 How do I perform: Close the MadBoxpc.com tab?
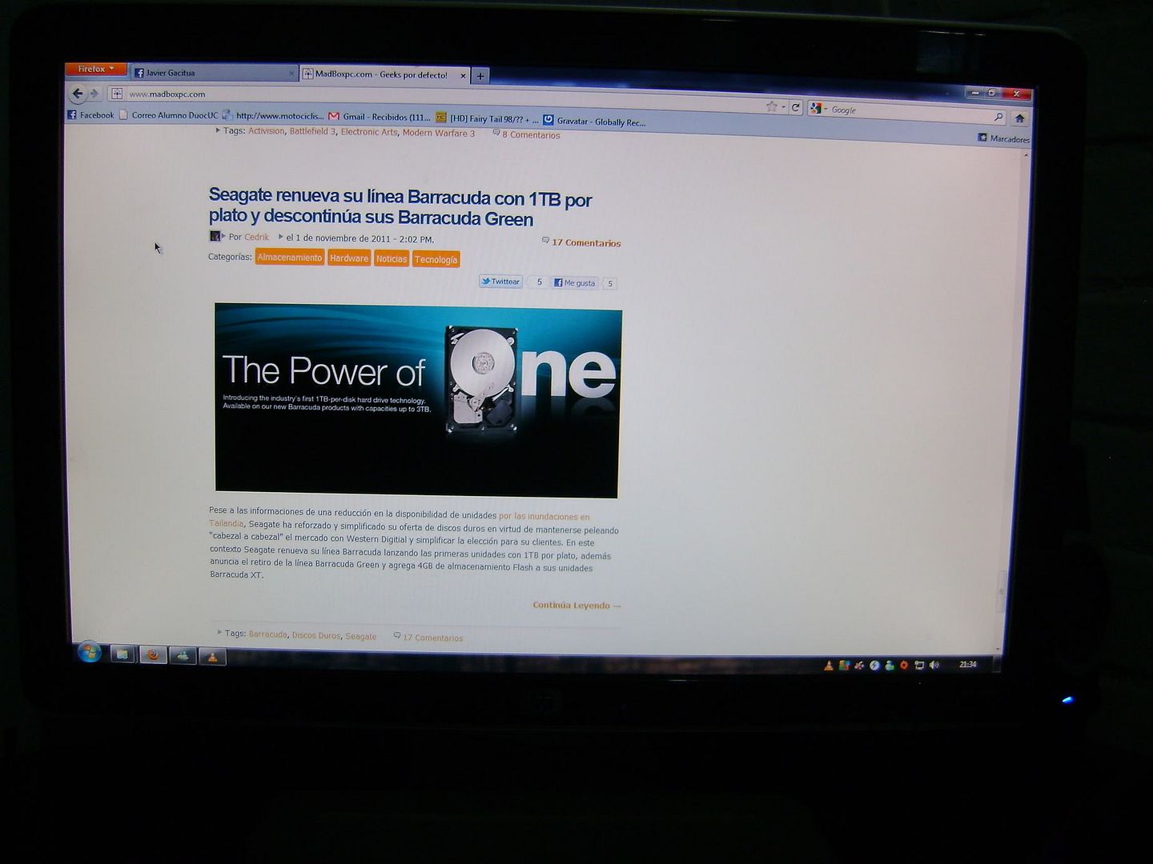tap(463, 76)
